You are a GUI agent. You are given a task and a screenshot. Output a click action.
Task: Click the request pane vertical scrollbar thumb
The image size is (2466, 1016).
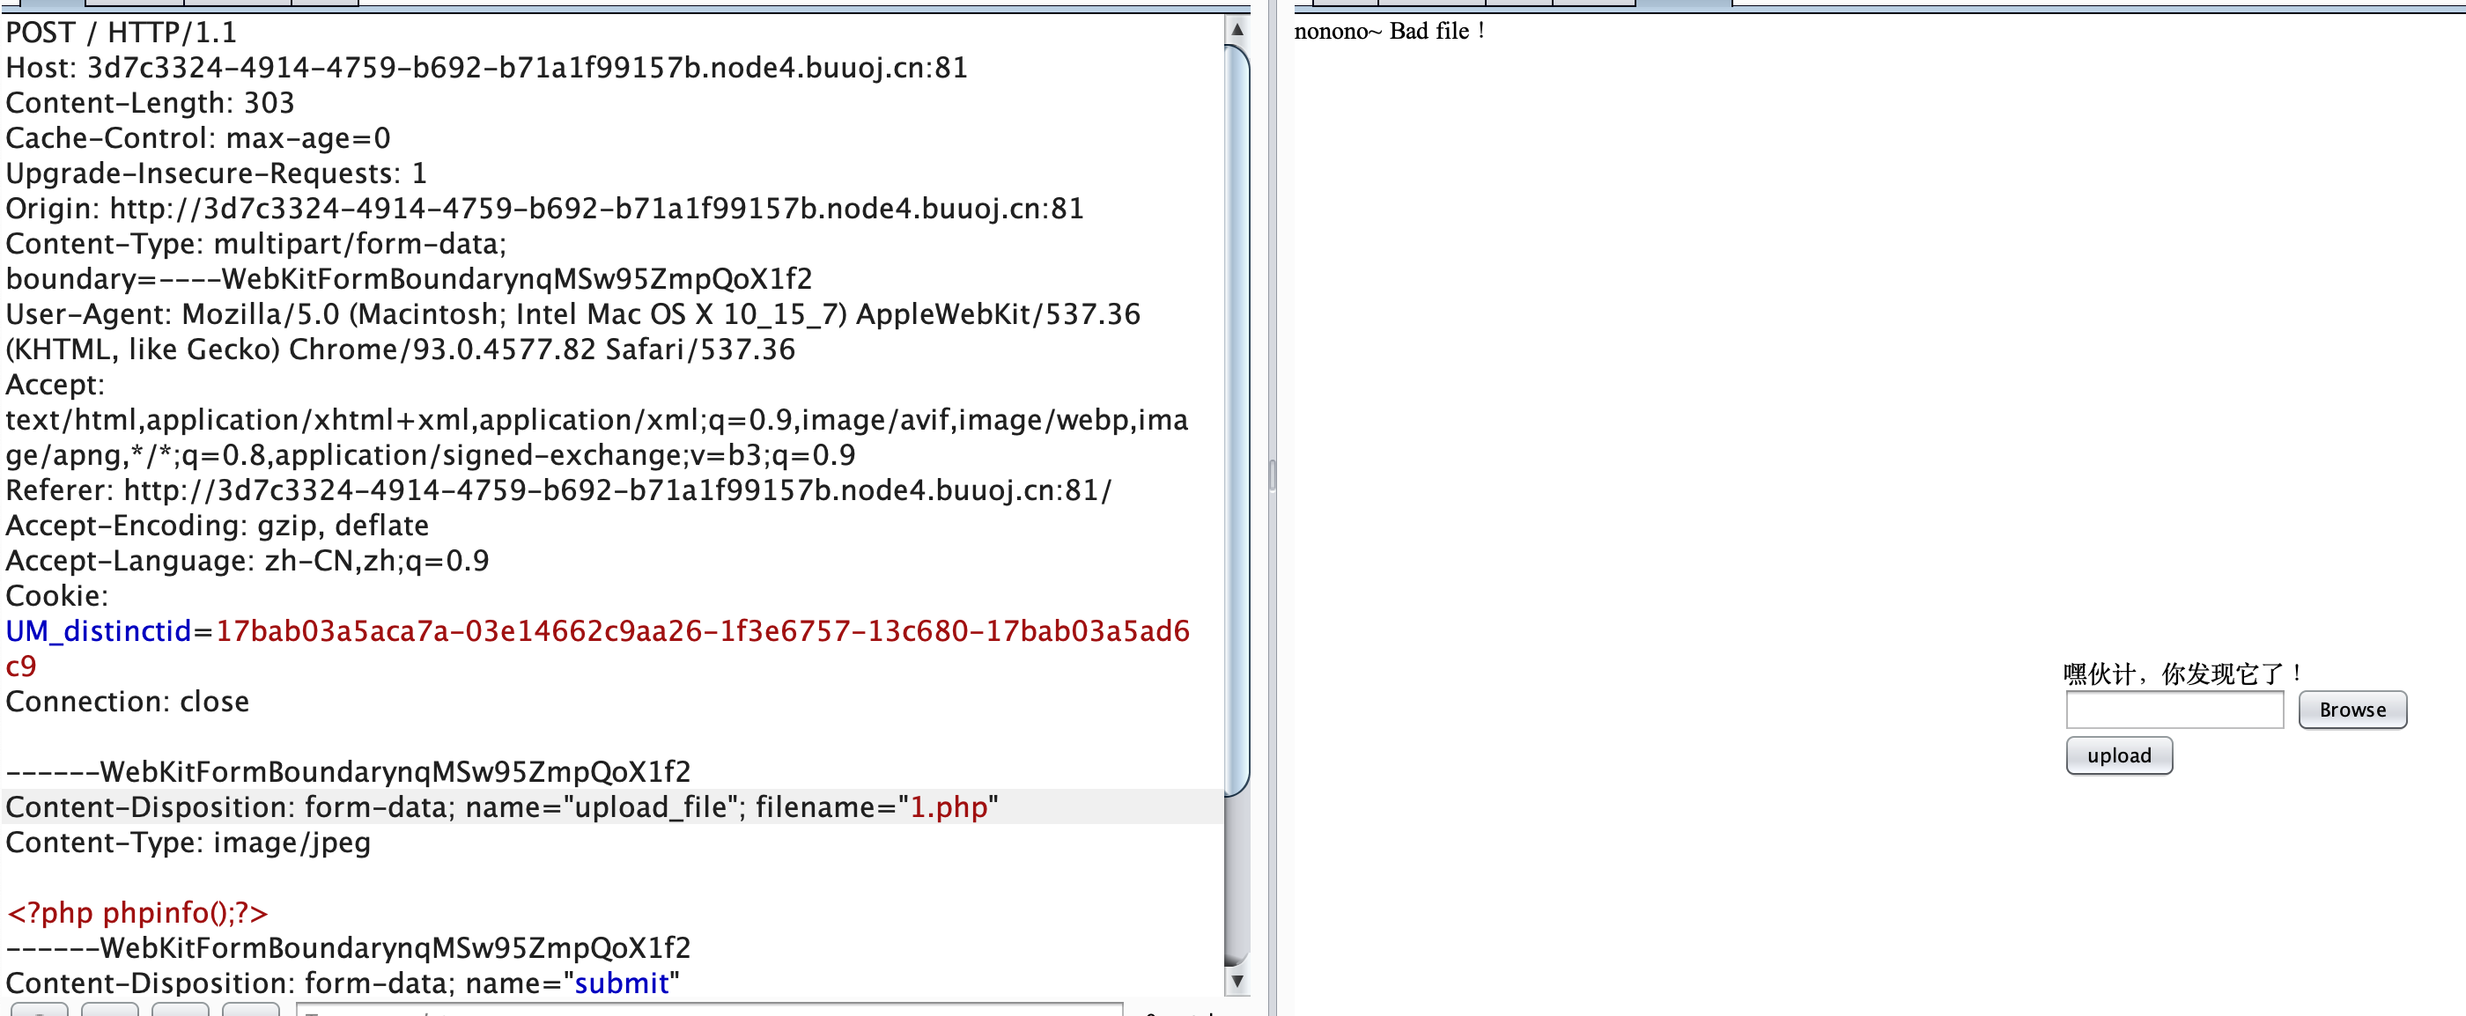[1237, 421]
